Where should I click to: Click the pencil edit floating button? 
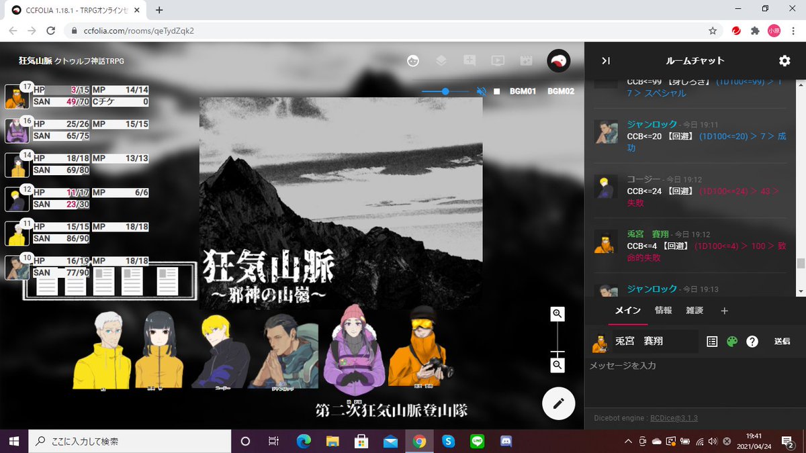[559, 403]
